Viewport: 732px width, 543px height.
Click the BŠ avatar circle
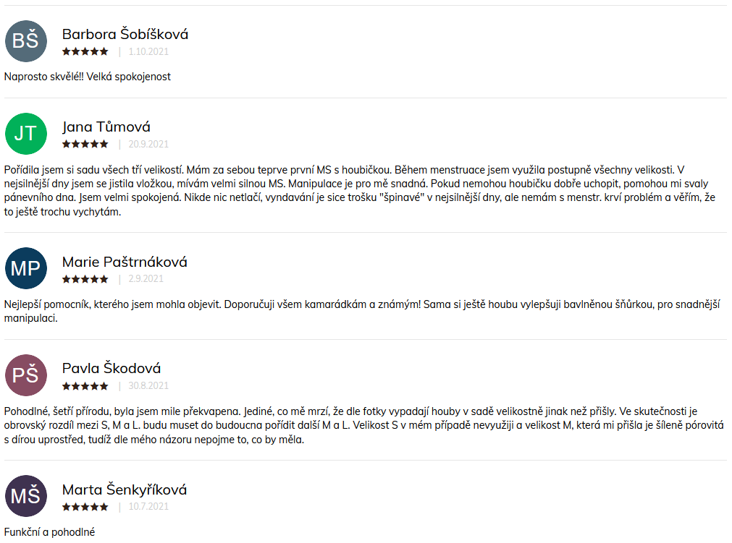(26, 41)
